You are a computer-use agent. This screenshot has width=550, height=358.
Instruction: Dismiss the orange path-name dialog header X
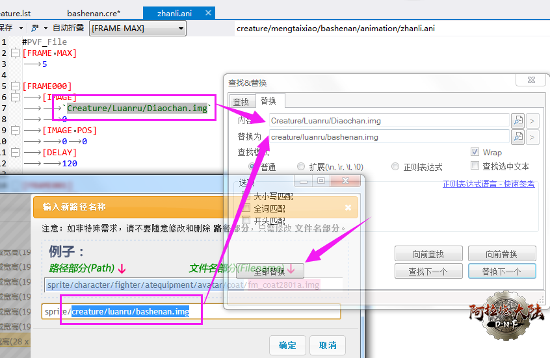348,207
